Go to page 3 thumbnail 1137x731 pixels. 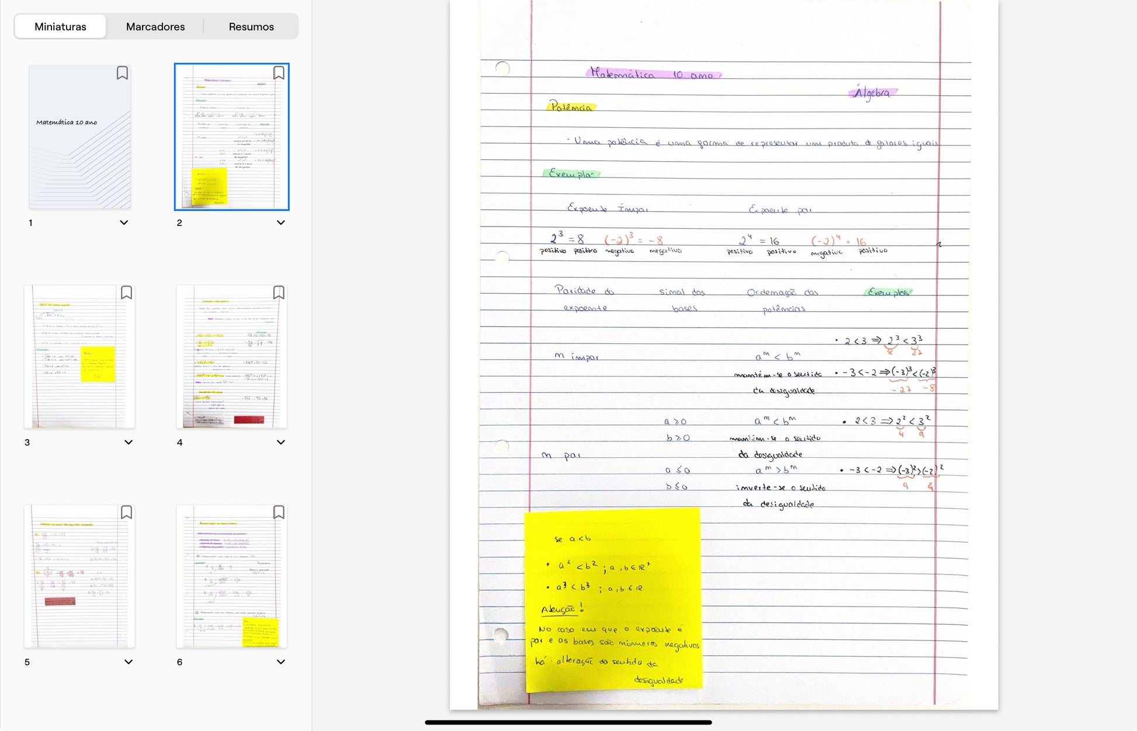(79, 356)
